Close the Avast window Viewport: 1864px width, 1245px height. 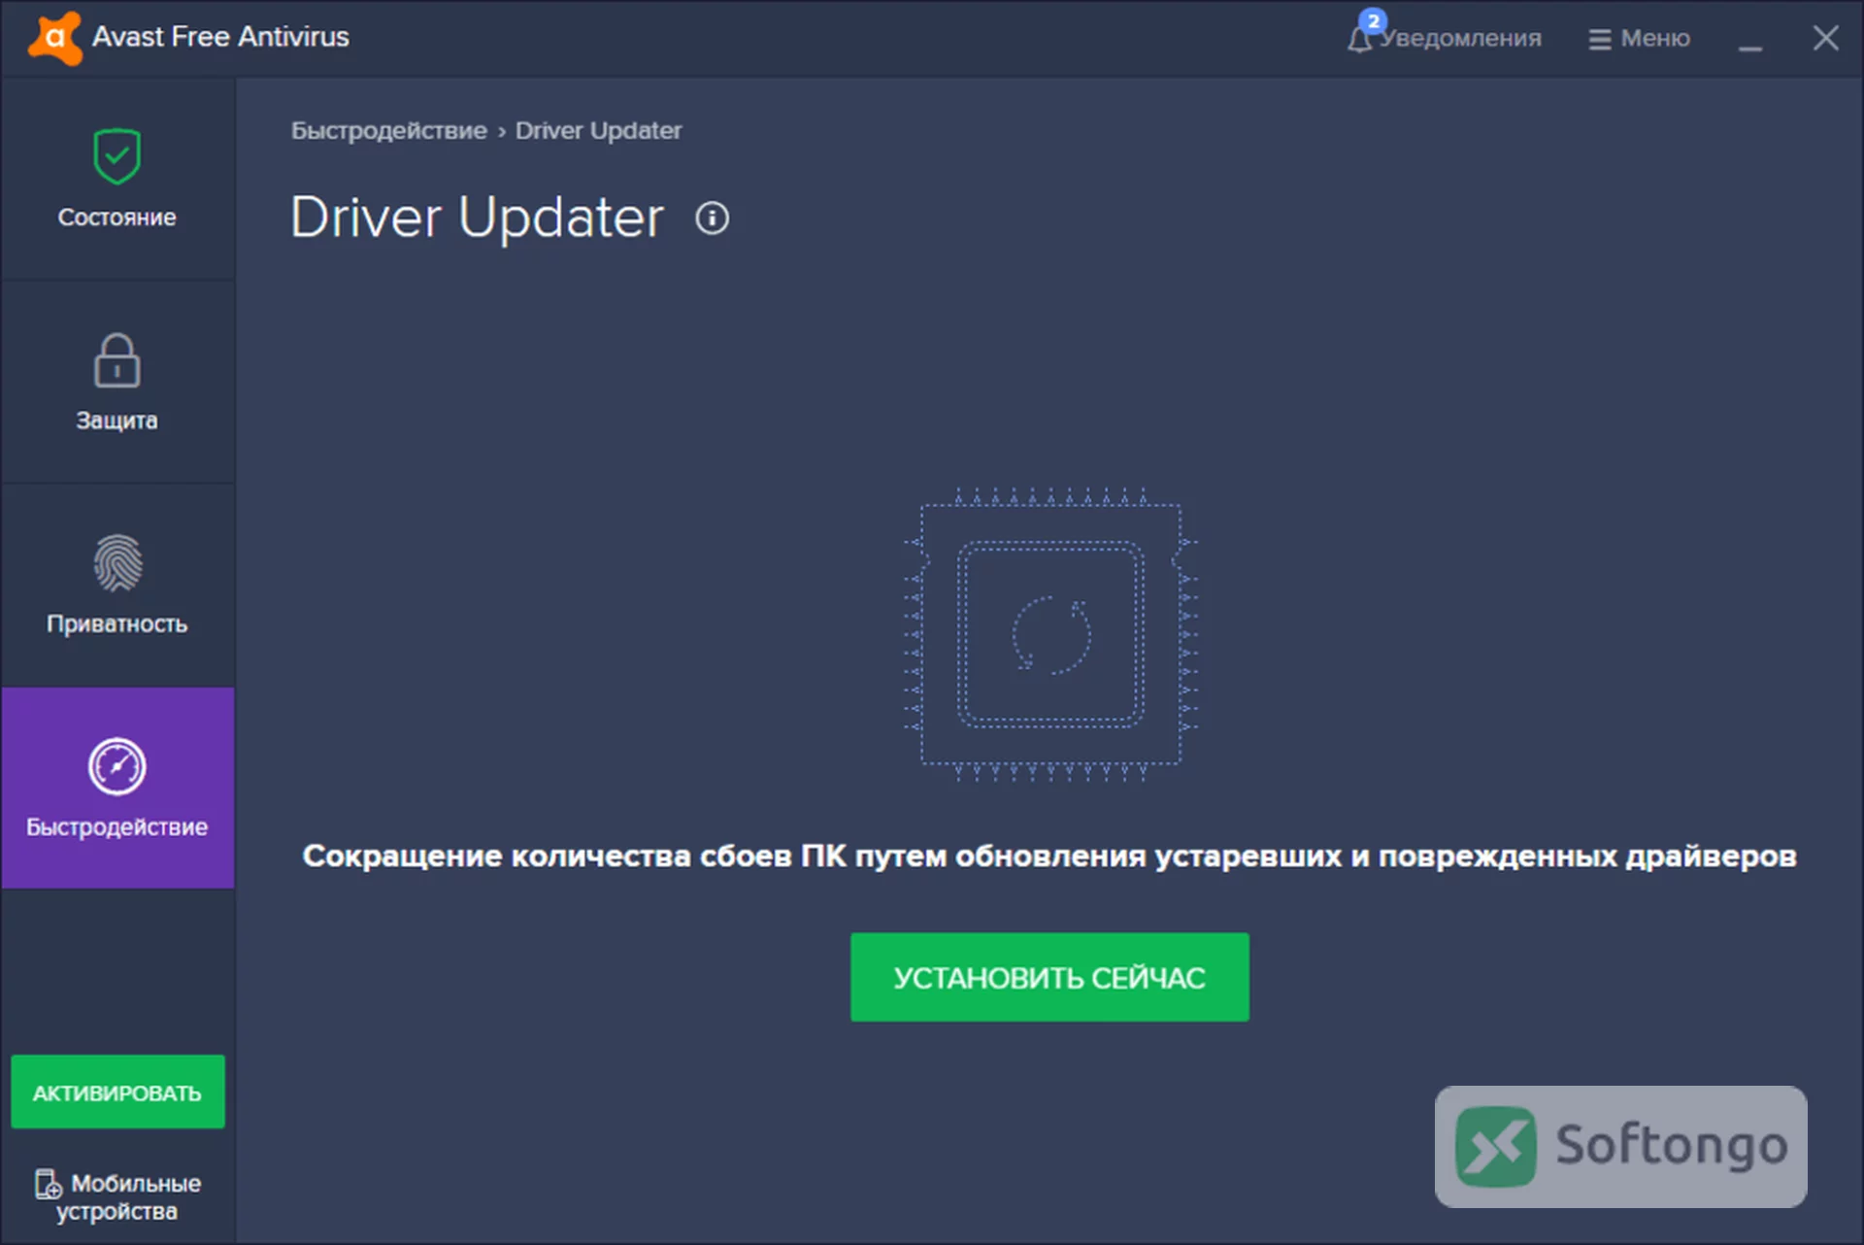(1825, 38)
